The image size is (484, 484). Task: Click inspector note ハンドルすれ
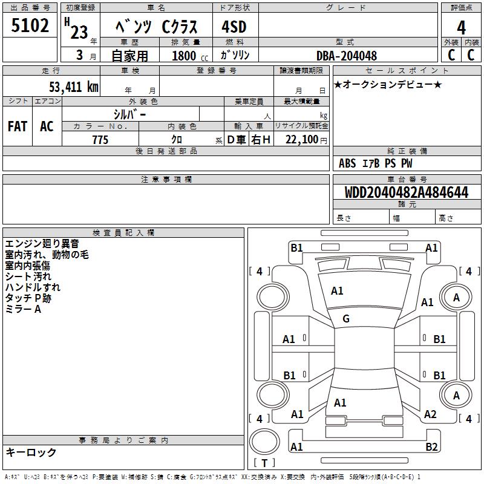pos(33,287)
